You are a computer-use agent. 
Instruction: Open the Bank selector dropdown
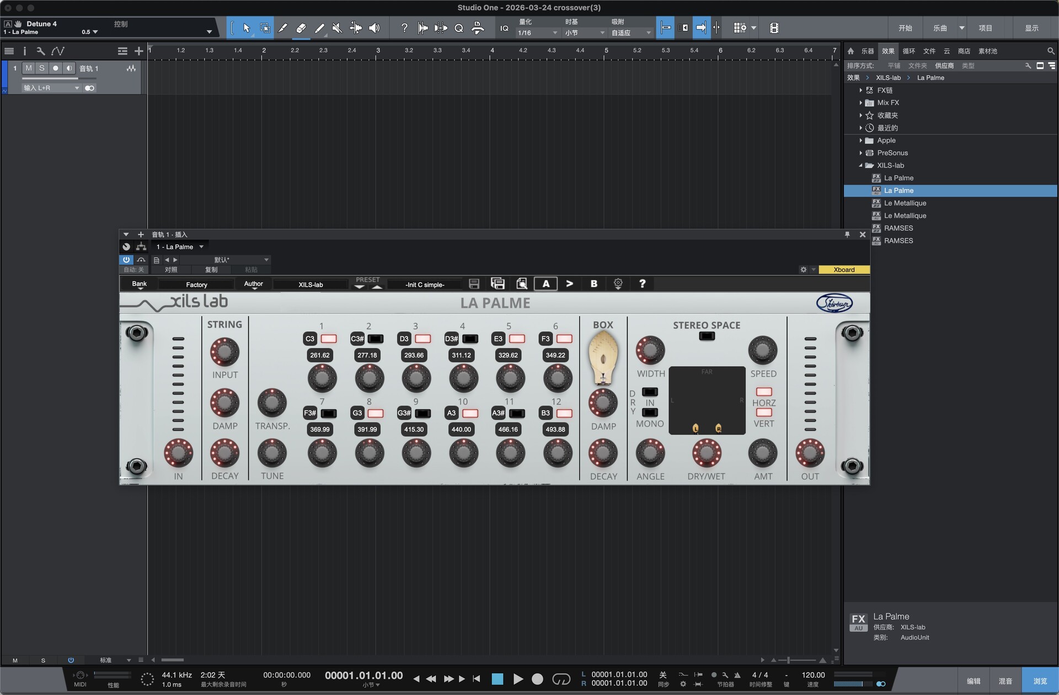pyautogui.click(x=140, y=285)
